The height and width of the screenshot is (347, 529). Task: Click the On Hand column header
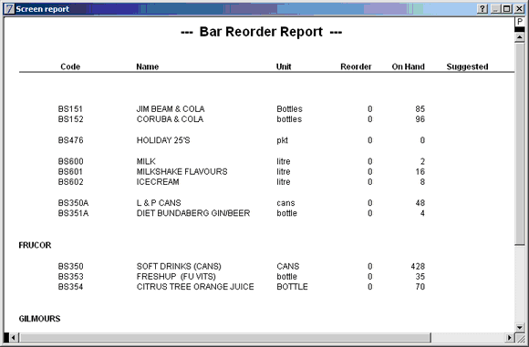pos(408,66)
